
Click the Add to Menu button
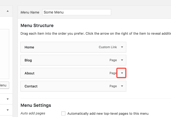[x=4, y=85]
